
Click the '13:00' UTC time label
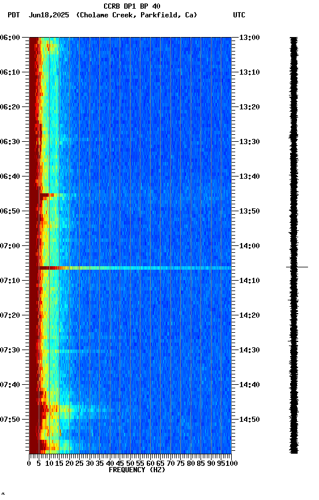(250, 38)
